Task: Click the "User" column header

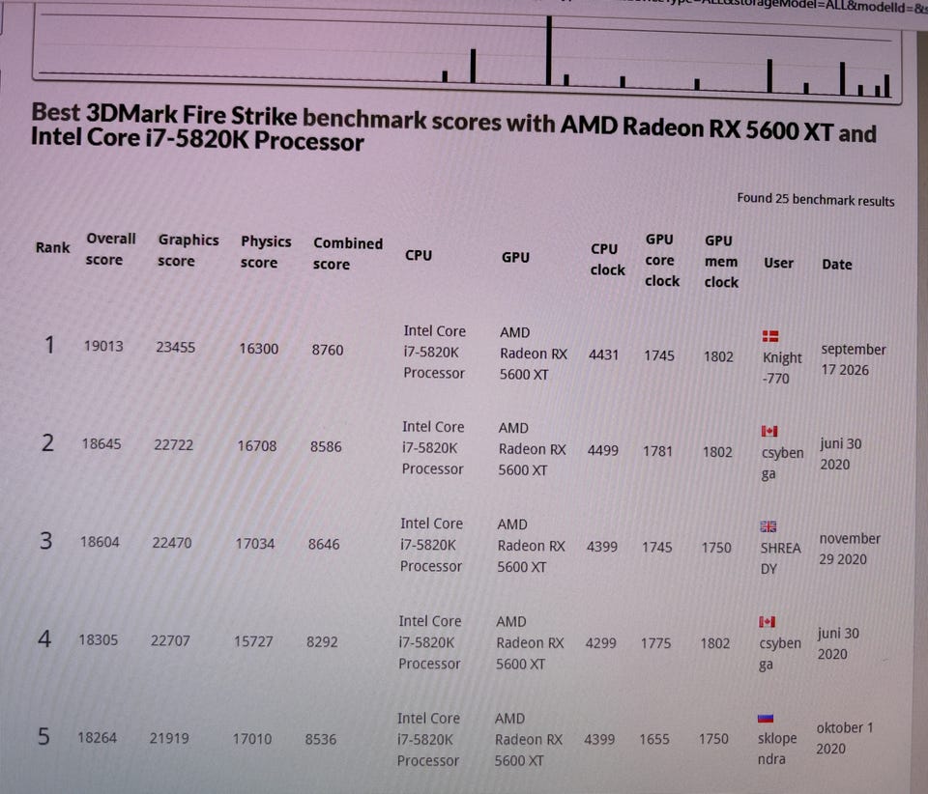Action: click(x=778, y=263)
